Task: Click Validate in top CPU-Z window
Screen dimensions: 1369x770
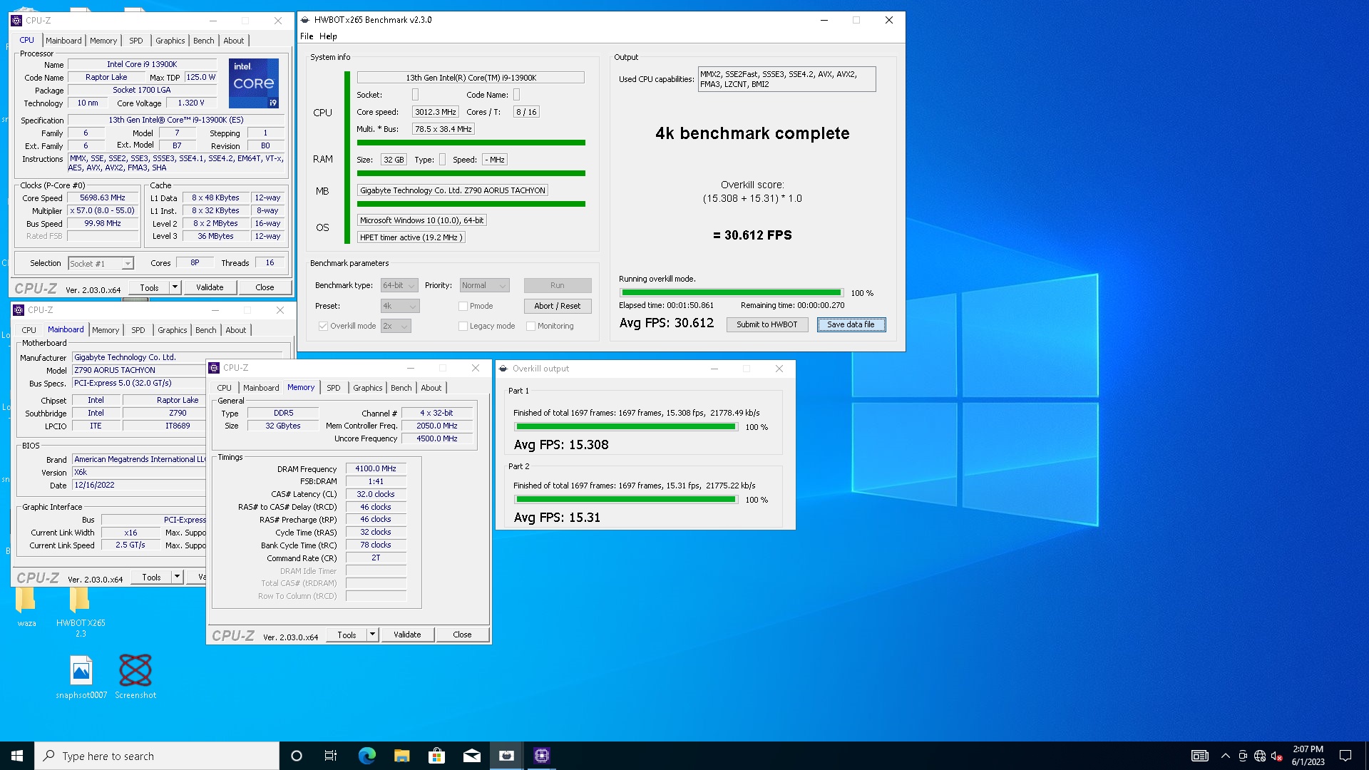Action: (210, 287)
